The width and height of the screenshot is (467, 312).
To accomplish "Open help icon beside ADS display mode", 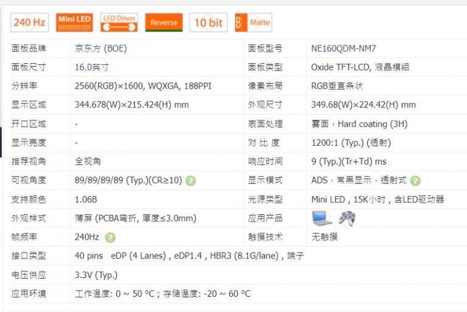I will 415,180.
